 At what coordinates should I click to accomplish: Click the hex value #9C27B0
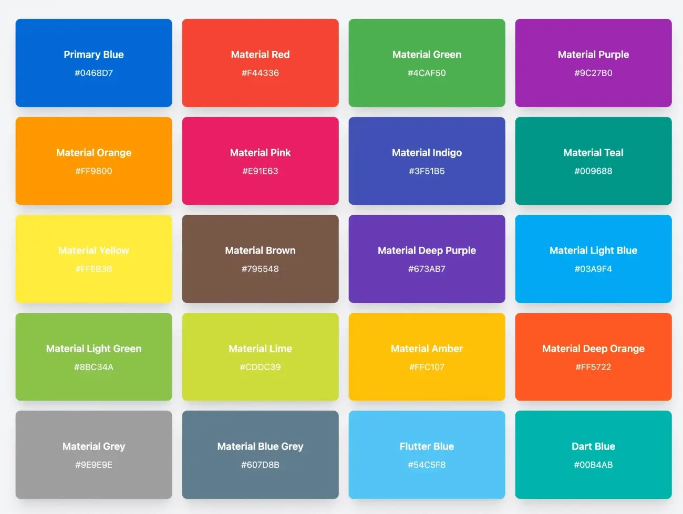593,73
